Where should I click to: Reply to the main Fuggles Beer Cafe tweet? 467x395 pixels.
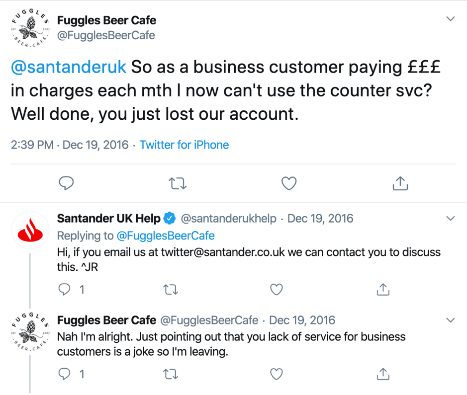pyautogui.click(x=66, y=184)
